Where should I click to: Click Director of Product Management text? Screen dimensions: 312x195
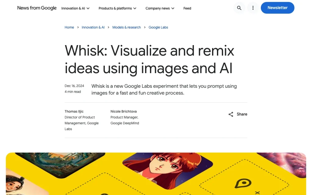point(82,123)
